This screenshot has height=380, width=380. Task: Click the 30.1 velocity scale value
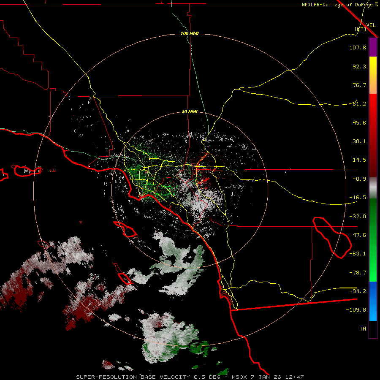click(359, 141)
